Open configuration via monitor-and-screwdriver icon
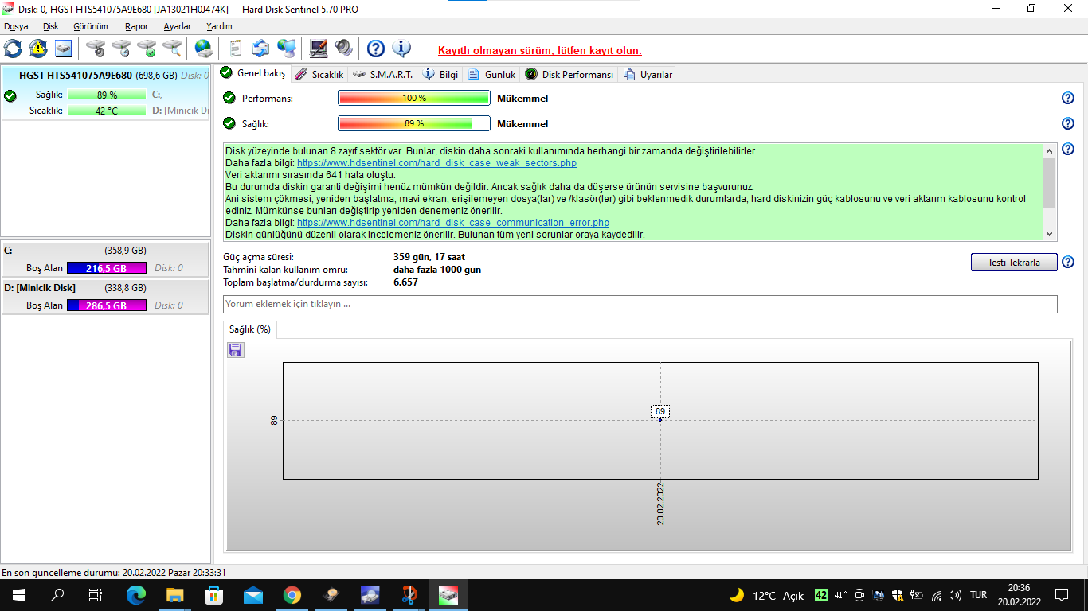Screen dimensions: 1088x611 [319, 49]
